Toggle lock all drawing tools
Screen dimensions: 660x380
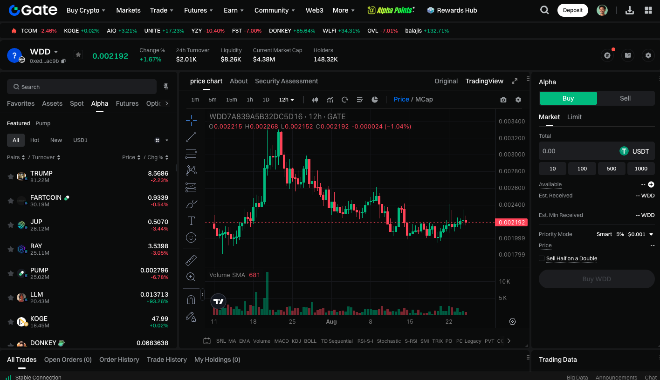[x=191, y=317]
